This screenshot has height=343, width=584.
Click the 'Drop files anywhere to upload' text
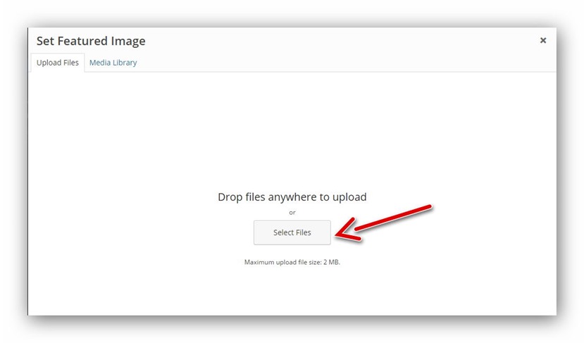tap(292, 197)
